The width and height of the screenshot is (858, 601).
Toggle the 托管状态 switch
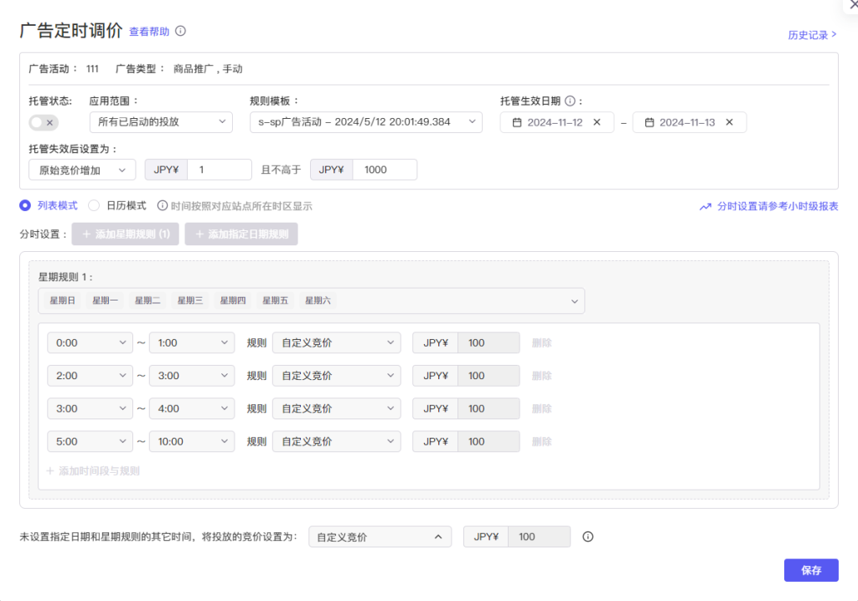point(44,122)
